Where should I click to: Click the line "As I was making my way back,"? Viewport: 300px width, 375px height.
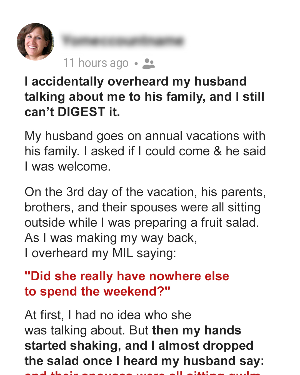point(111,238)
